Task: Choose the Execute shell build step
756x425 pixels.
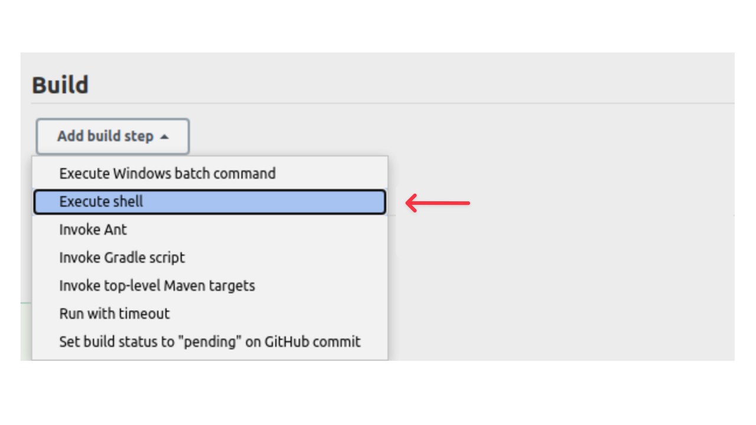Action: click(101, 202)
